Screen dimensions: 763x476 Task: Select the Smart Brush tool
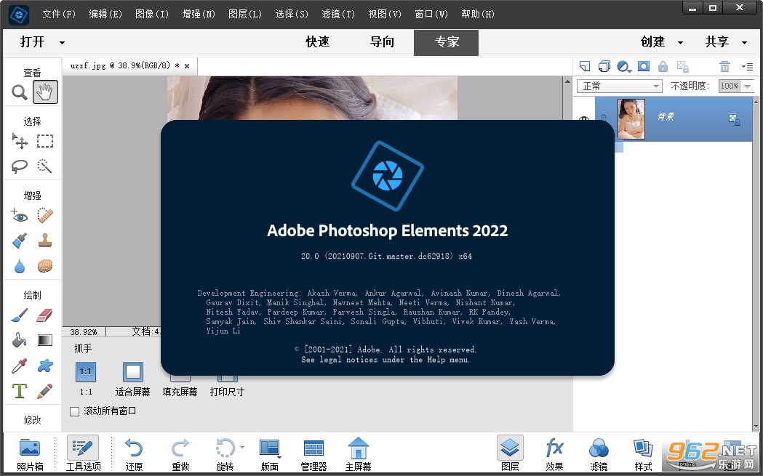[x=20, y=241]
